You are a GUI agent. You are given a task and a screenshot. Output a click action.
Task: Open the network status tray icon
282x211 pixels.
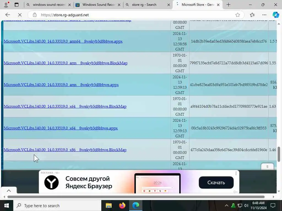click(x=240, y=206)
